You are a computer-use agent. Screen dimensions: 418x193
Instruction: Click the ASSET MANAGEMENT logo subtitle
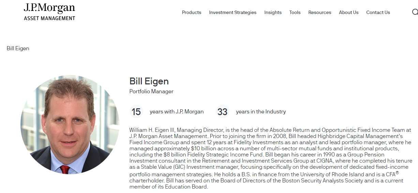(x=49, y=18)
